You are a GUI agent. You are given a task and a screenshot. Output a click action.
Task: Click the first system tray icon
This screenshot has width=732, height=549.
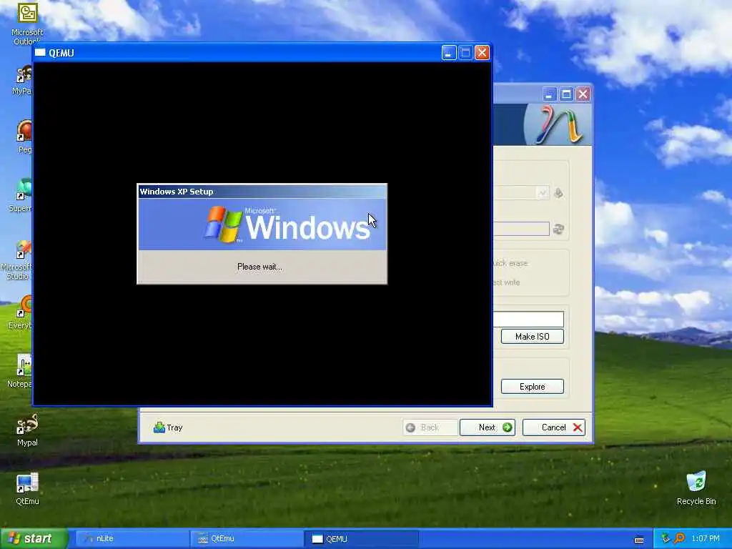tap(666, 539)
